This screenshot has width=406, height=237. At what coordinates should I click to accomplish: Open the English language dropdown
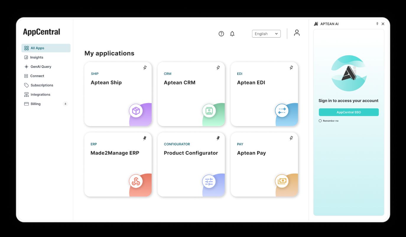(x=266, y=34)
